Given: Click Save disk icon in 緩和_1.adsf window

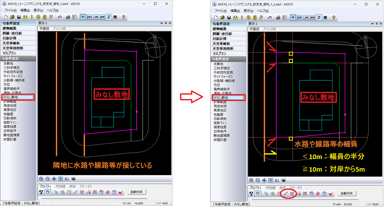Looking at the screenshot, I should [19, 17].
